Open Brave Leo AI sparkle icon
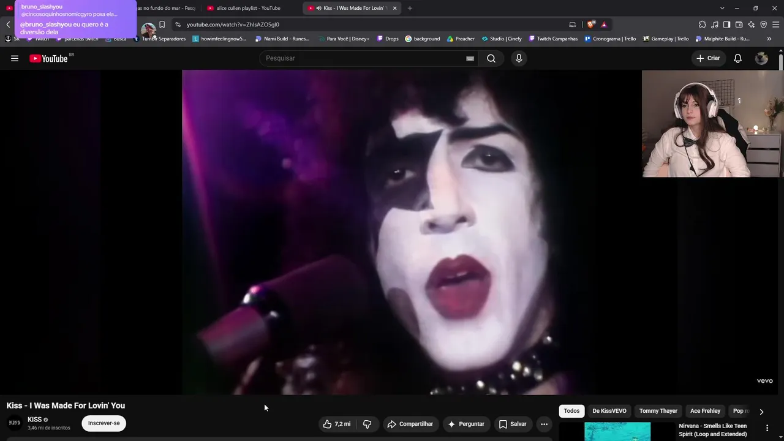 pyautogui.click(x=751, y=24)
